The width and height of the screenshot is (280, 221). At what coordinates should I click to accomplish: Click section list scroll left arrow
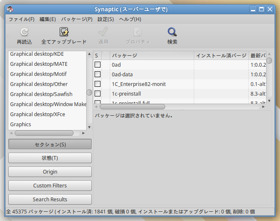pyautogui.click(x=11, y=133)
